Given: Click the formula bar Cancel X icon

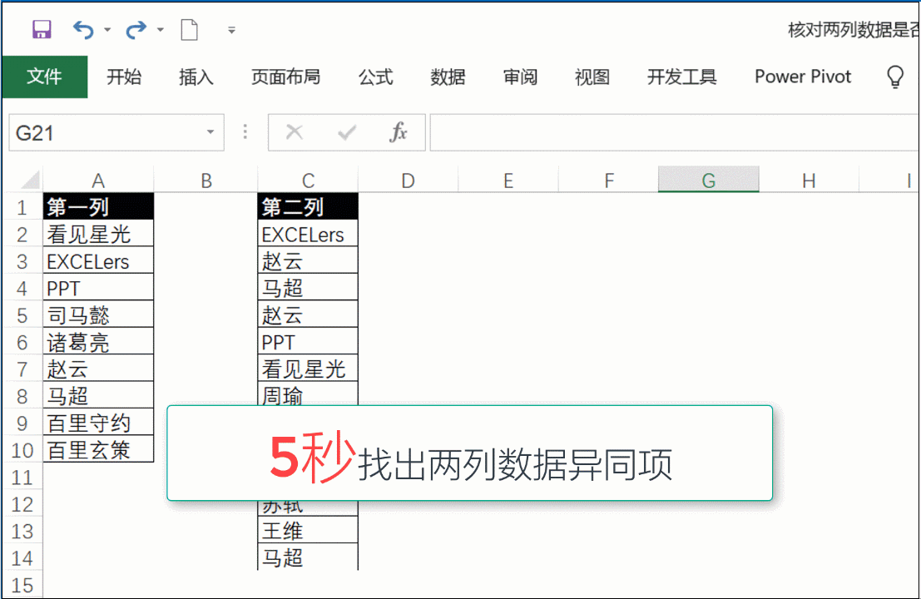Looking at the screenshot, I should coord(294,132).
